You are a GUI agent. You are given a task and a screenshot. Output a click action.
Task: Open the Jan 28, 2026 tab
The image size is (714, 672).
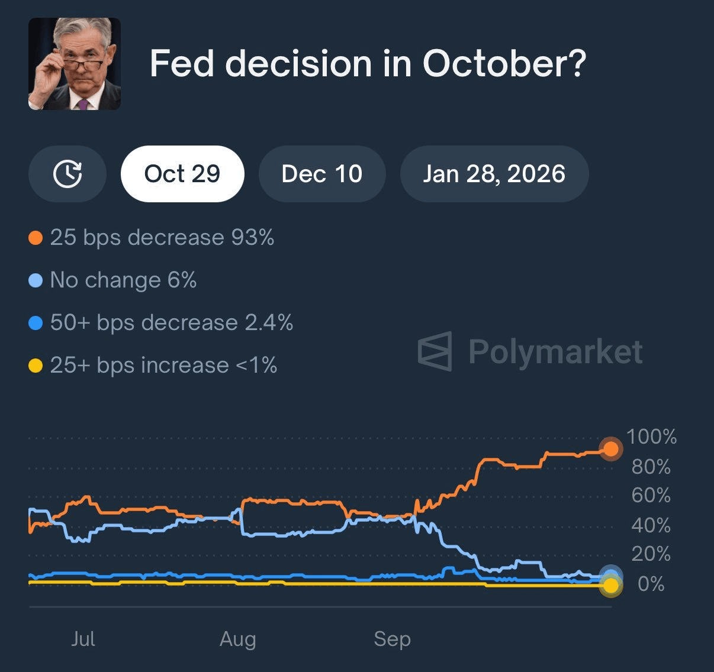pyautogui.click(x=494, y=174)
